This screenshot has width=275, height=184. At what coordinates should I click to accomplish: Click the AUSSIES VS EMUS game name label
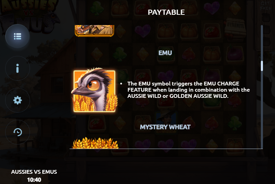(x=34, y=172)
